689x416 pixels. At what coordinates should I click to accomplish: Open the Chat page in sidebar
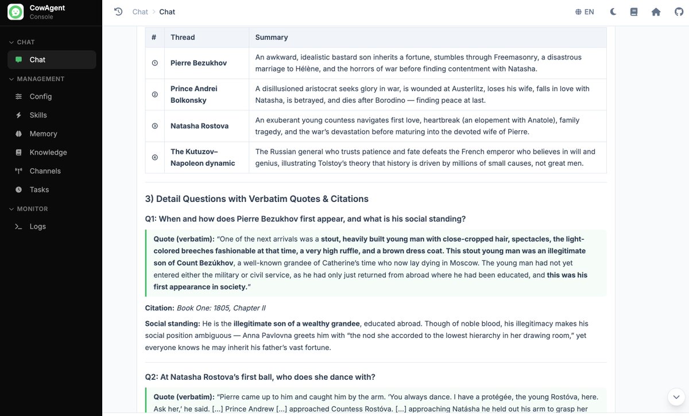52,60
